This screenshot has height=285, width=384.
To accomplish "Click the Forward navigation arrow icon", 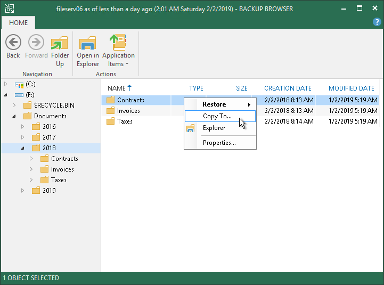I will click(x=36, y=42).
